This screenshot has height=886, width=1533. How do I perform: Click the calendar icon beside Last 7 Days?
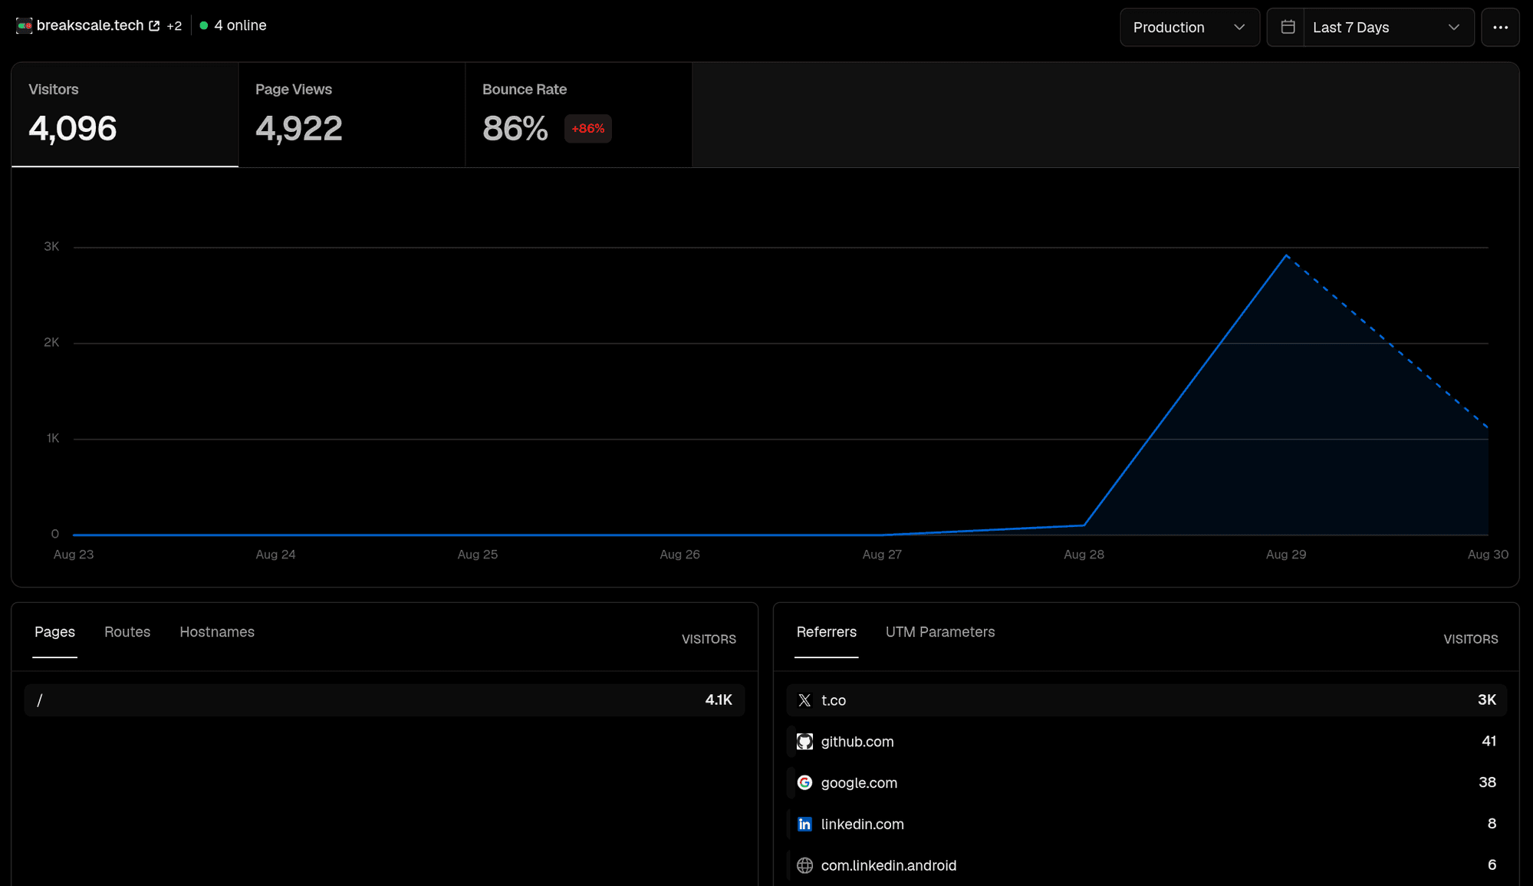coord(1288,27)
